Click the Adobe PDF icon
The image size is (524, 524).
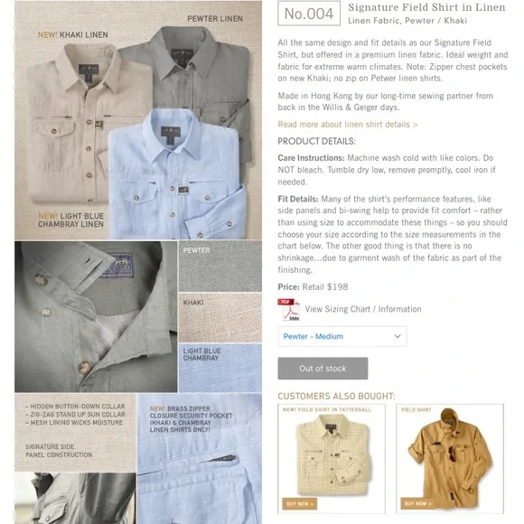[289, 310]
